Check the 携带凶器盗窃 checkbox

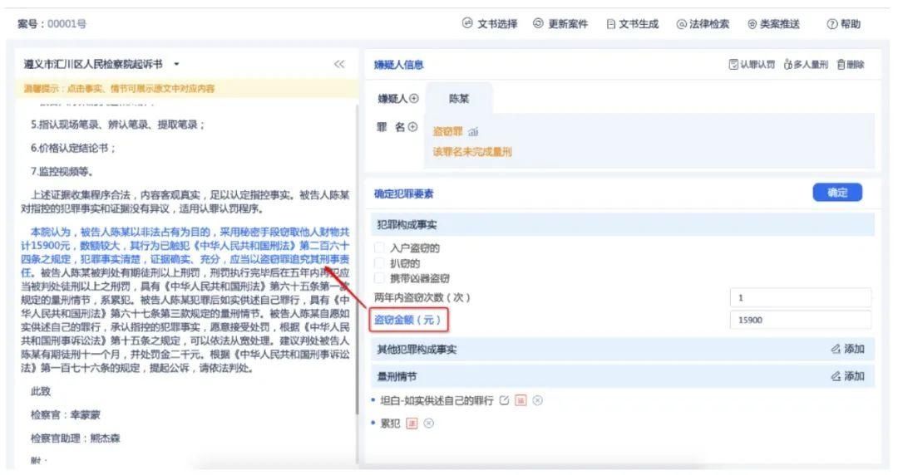379,278
